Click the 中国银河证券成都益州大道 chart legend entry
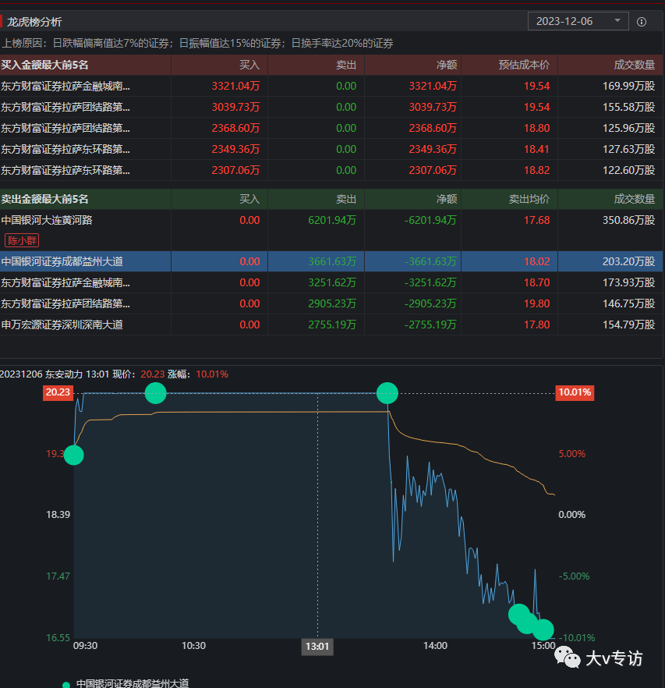Viewport: 665px width, 688px height. click(126, 683)
